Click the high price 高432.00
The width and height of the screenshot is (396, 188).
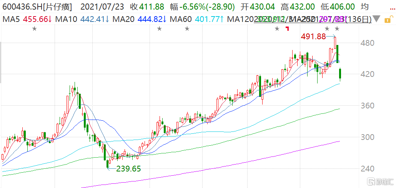298,7
